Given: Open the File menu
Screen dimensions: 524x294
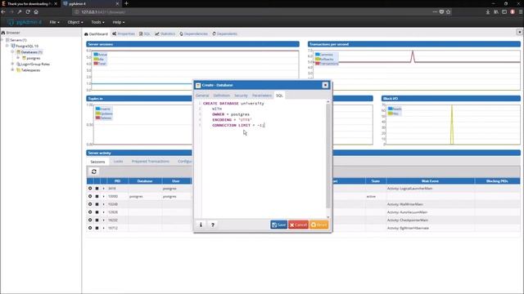Looking at the screenshot, I should (55, 22).
